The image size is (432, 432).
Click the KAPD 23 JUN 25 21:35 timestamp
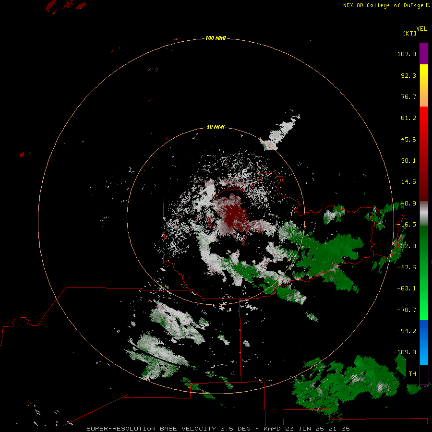[306, 429]
